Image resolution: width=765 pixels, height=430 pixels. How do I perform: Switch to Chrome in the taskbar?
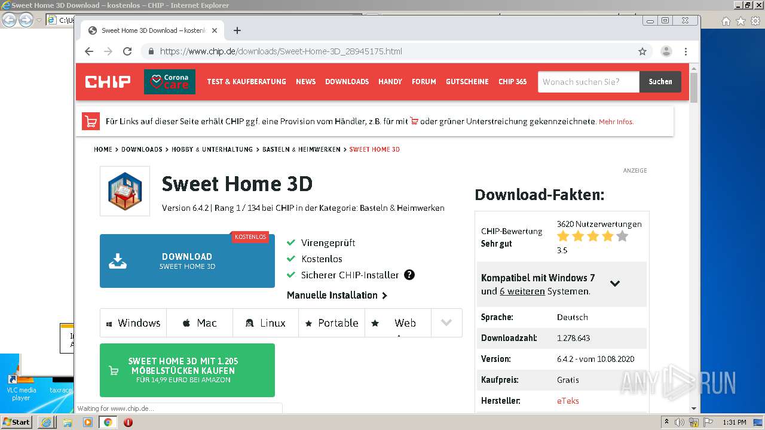click(x=108, y=422)
